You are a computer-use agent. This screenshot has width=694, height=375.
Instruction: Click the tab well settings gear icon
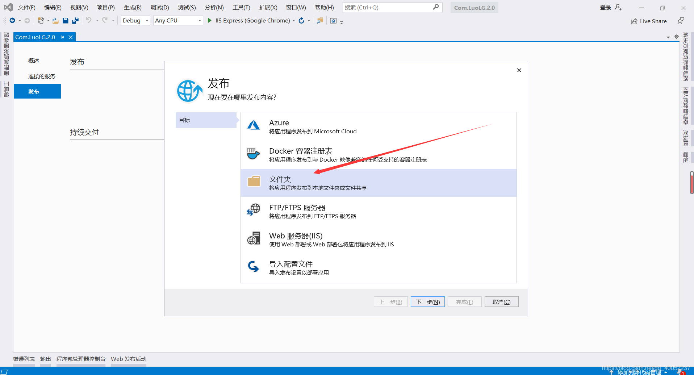pos(676,37)
